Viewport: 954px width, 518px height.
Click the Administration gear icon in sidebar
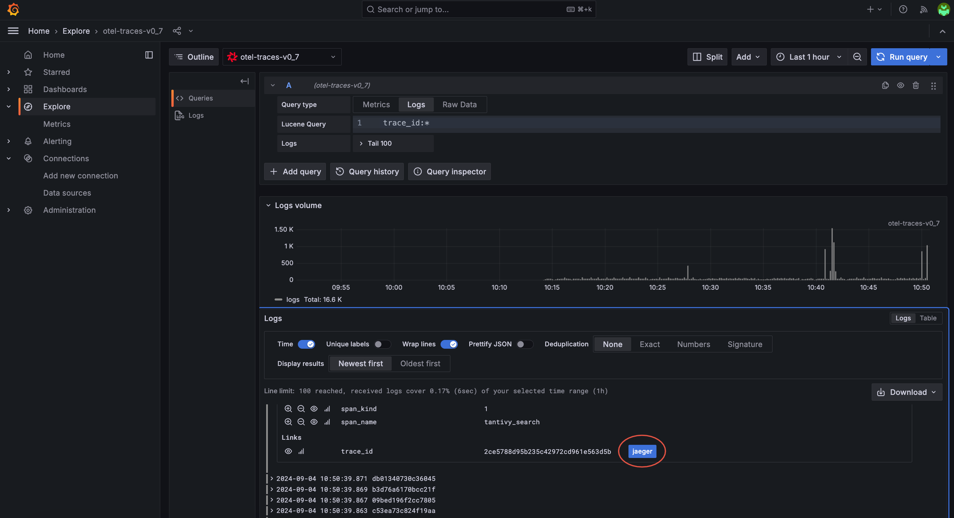28,210
